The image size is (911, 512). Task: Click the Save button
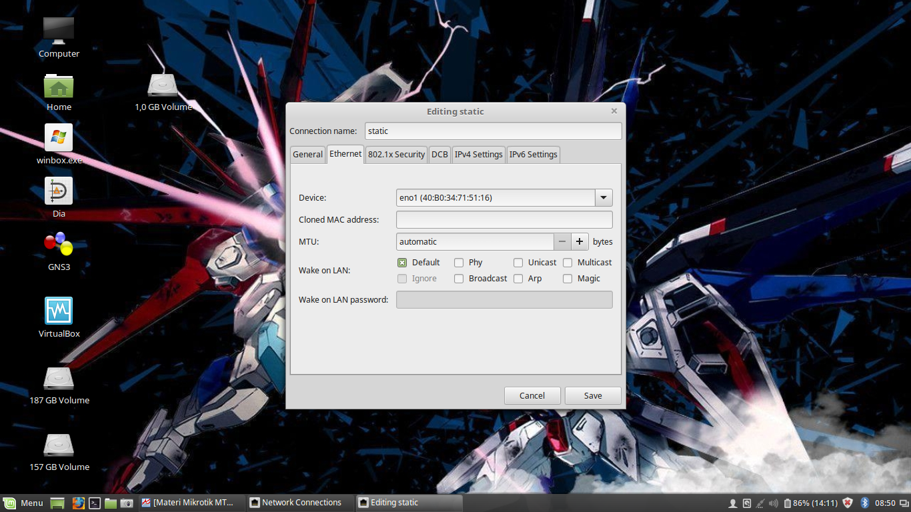pos(593,395)
